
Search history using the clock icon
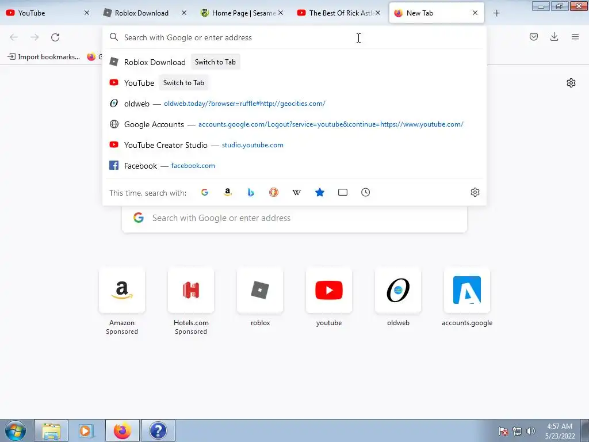tap(365, 192)
